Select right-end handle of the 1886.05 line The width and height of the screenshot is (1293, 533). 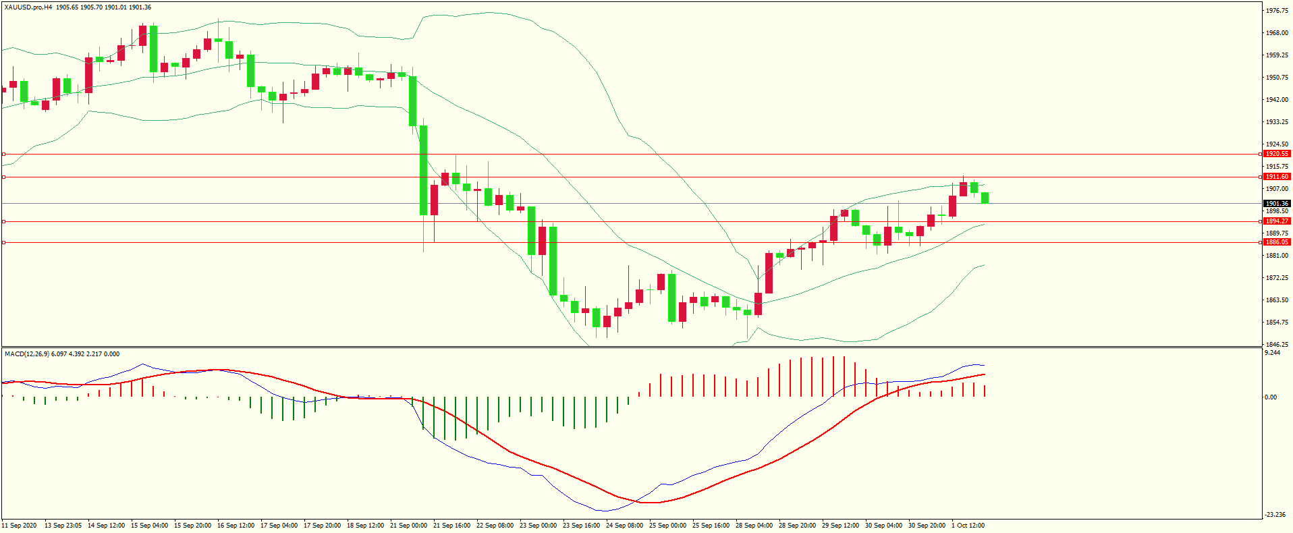pyautogui.click(x=1261, y=242)
